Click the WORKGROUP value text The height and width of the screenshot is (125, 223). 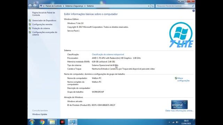(x=98, y=92)
